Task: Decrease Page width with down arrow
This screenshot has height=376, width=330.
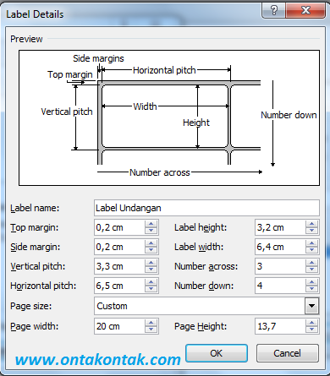Action: 151,330
